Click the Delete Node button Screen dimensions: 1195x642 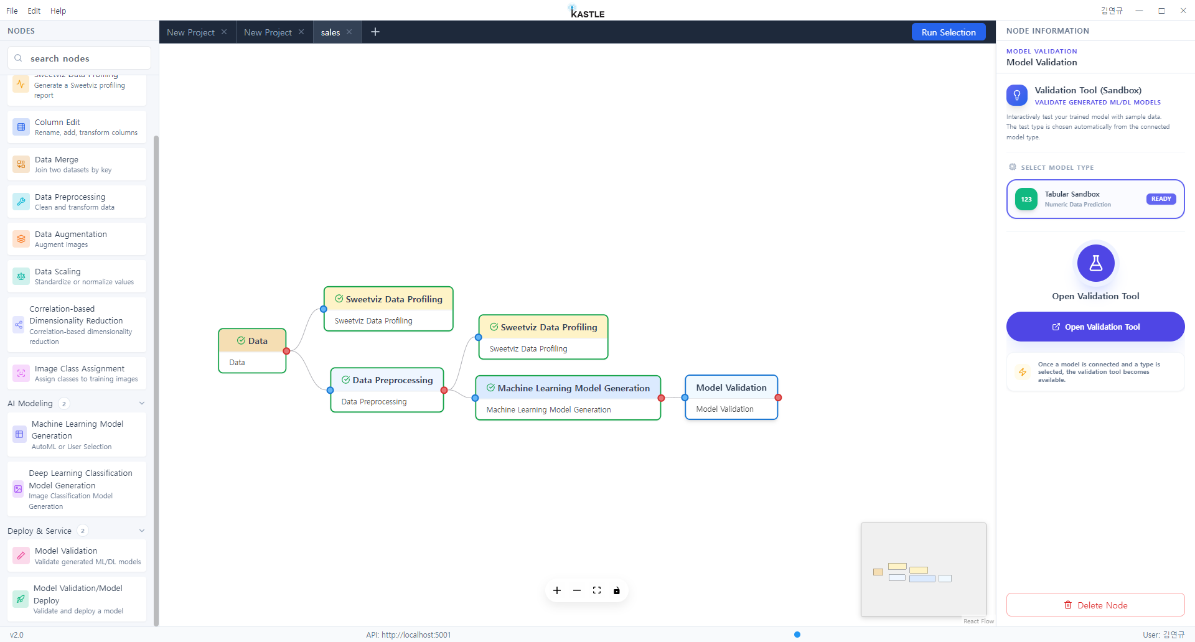[1095, 605]
